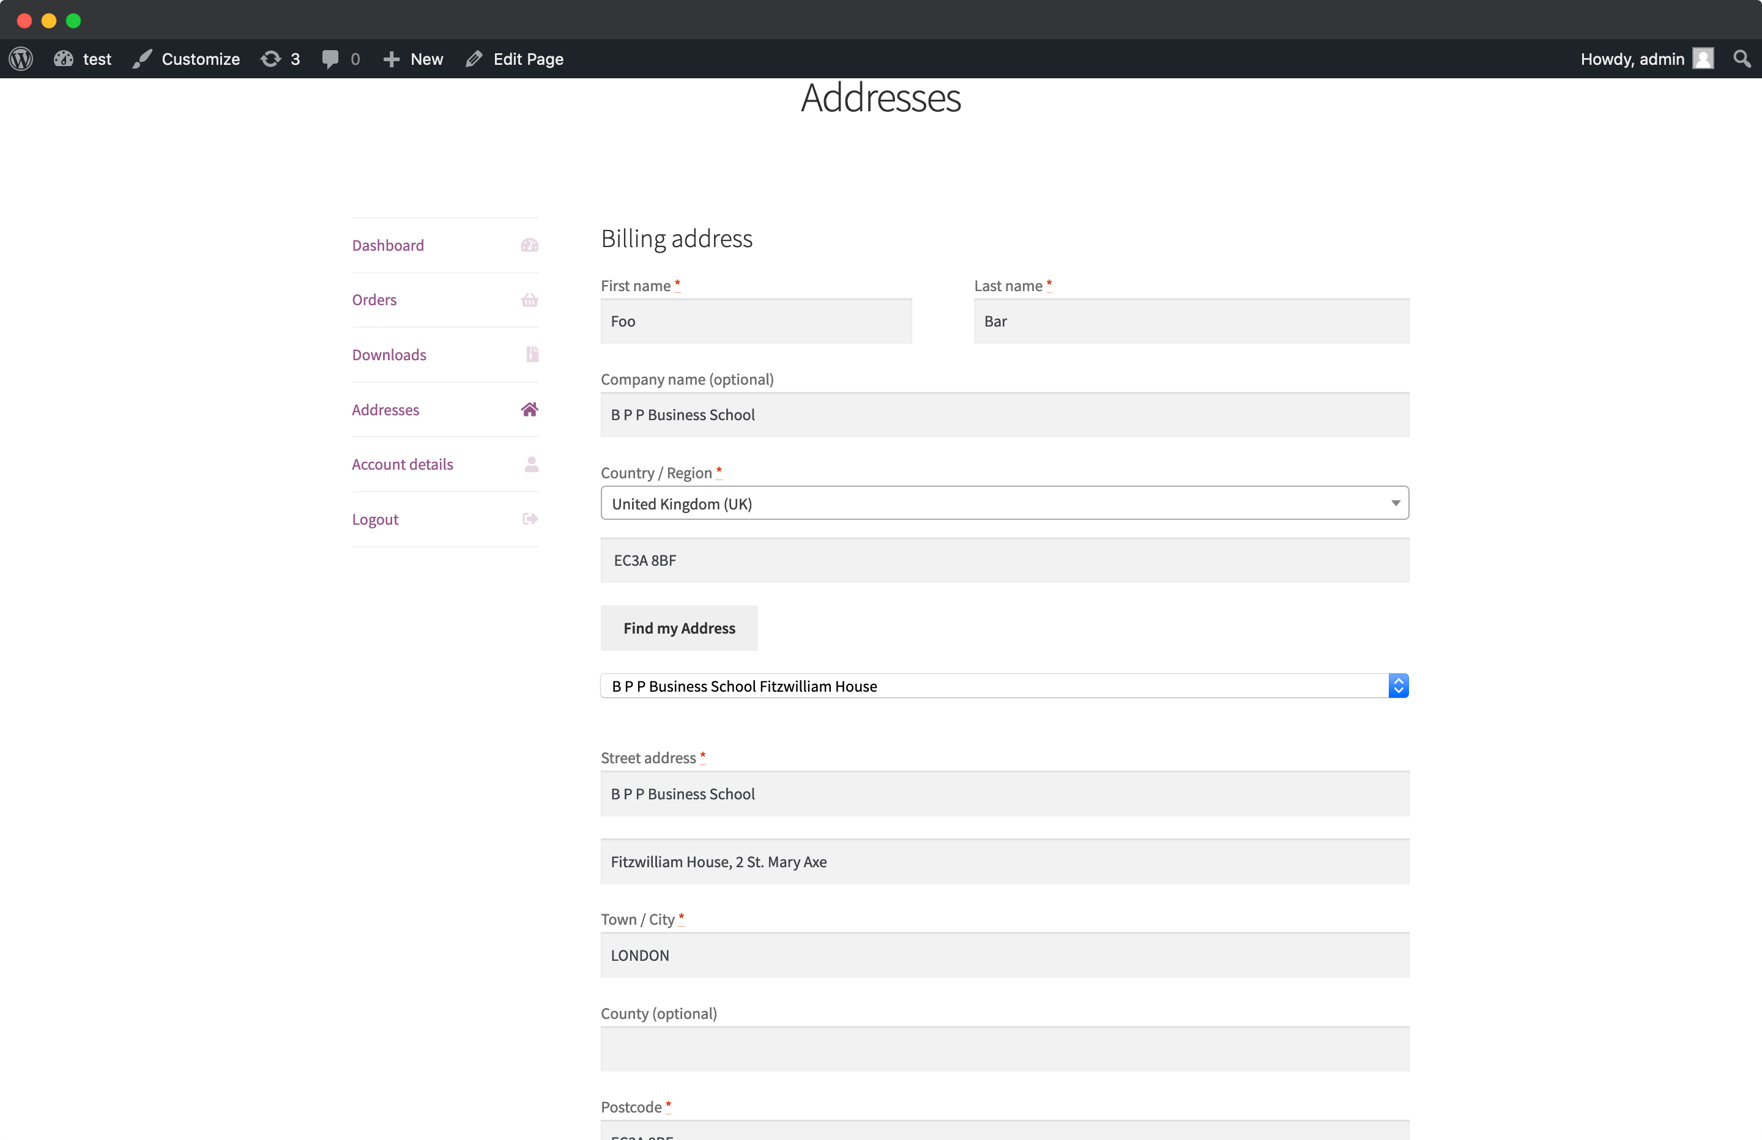Open the found address selection dropdown

pyautogui.click(x=1003, y=686)
